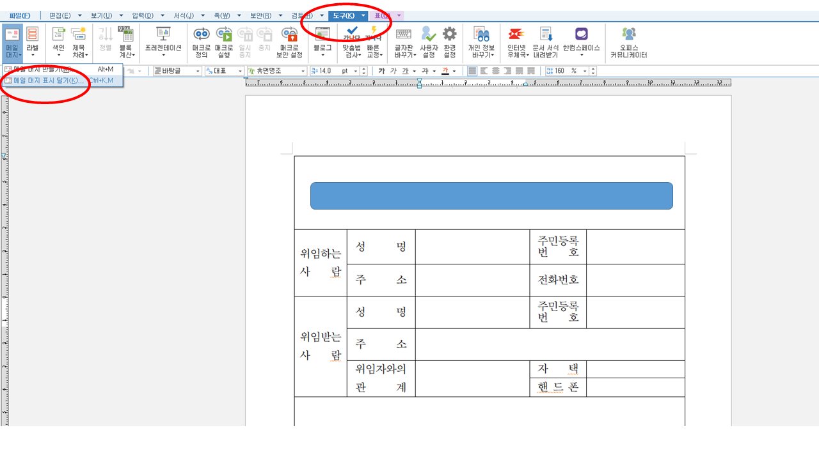The height and width of the screenshot is (460, 819).
Task: Toggle underline 가 formatting
Action: (405, 71)
